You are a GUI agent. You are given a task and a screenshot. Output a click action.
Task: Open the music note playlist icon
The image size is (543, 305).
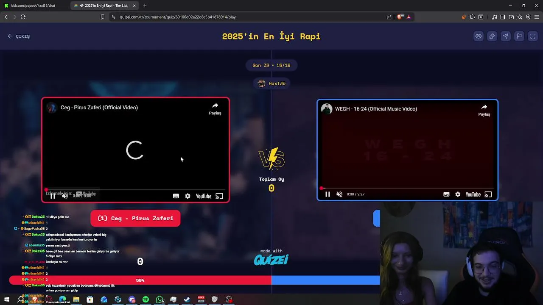coord(495,17)
